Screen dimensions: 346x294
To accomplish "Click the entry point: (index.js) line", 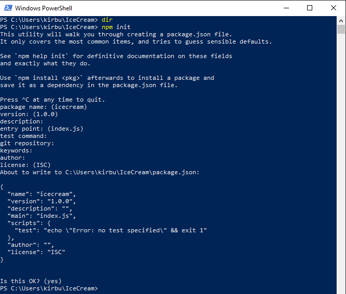I will (x=41, y=129).
